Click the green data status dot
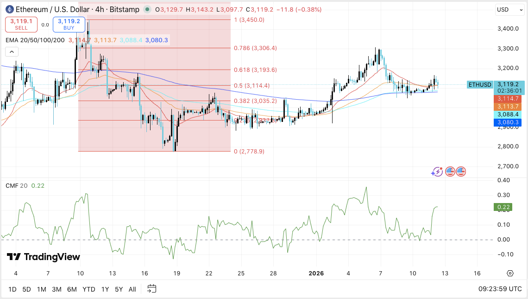The width and height of the screenshot is (528, 299). tap(146, 9)
